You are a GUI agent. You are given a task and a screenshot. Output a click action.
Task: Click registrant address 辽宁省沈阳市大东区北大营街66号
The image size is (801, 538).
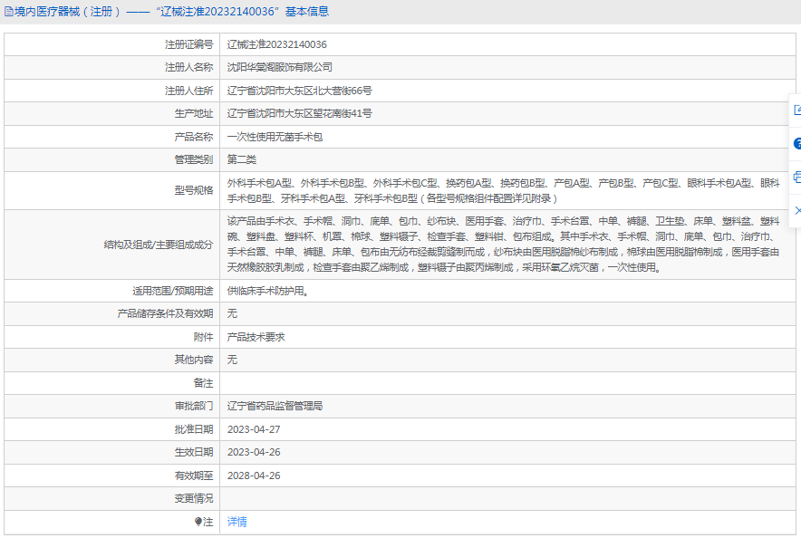[x=299, y=91]
